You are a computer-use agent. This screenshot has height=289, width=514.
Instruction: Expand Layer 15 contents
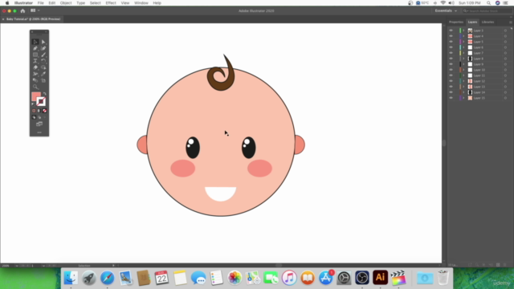(x=464, y=98)
